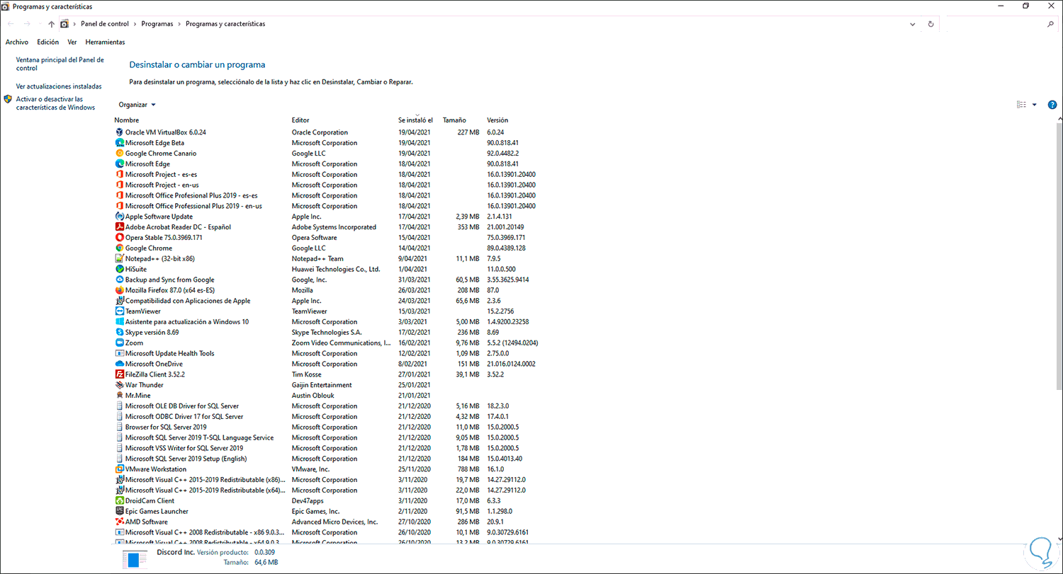
Task: Select Microsoft VSS Writer for SQL Server 2019
Action: pos(184,448)
